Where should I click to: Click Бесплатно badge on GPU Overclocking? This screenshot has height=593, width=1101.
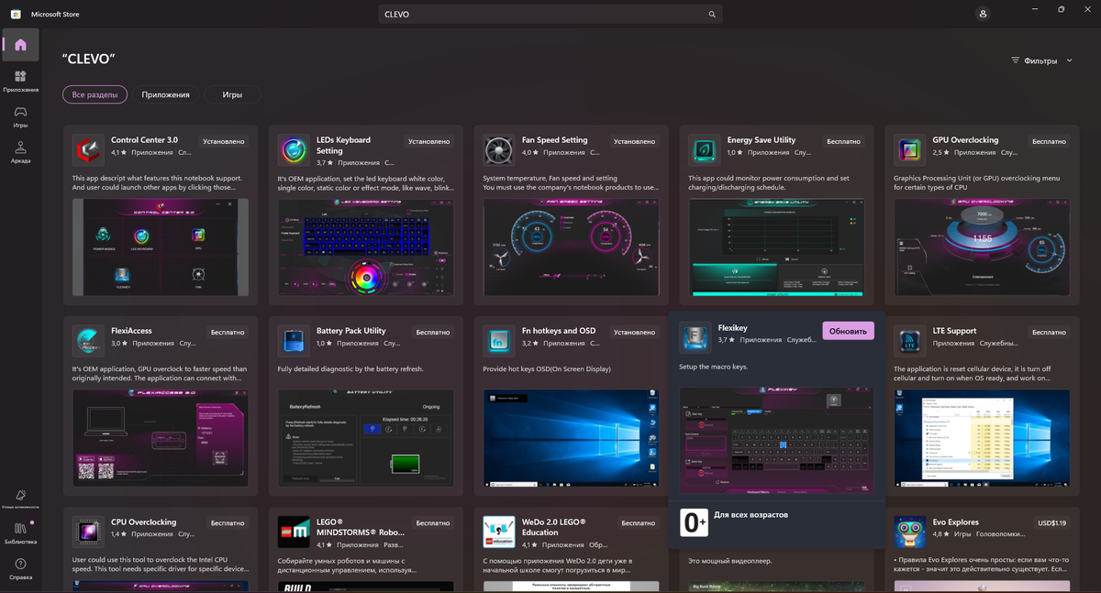click(1049, 142)
